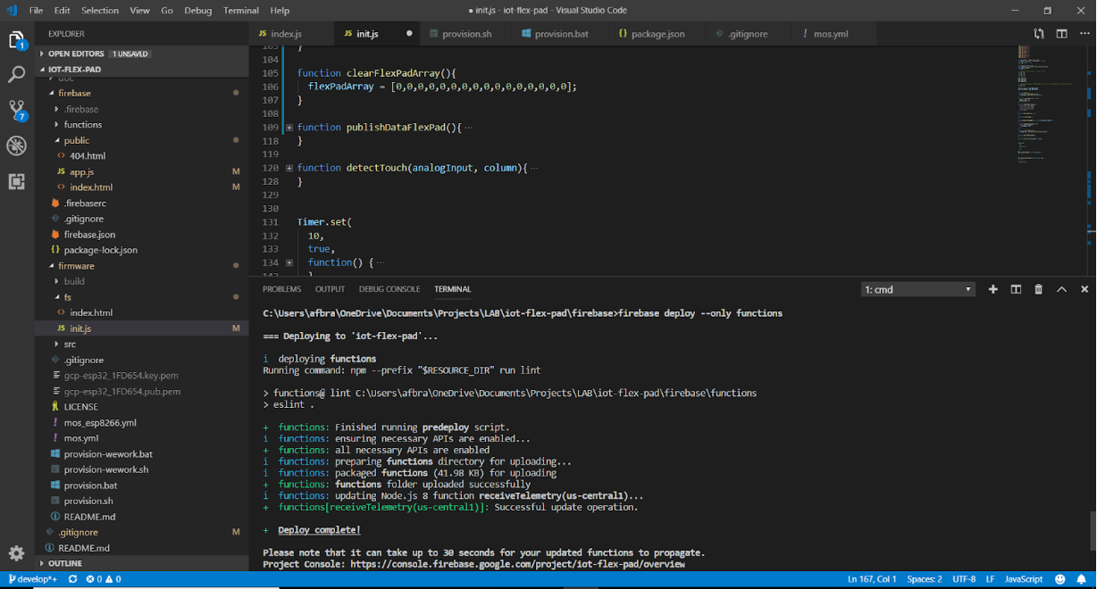1097x589 pixels.
Task: Open the Extensions view in activity bar
Action: pyautogui.click(x=16, y=181)
